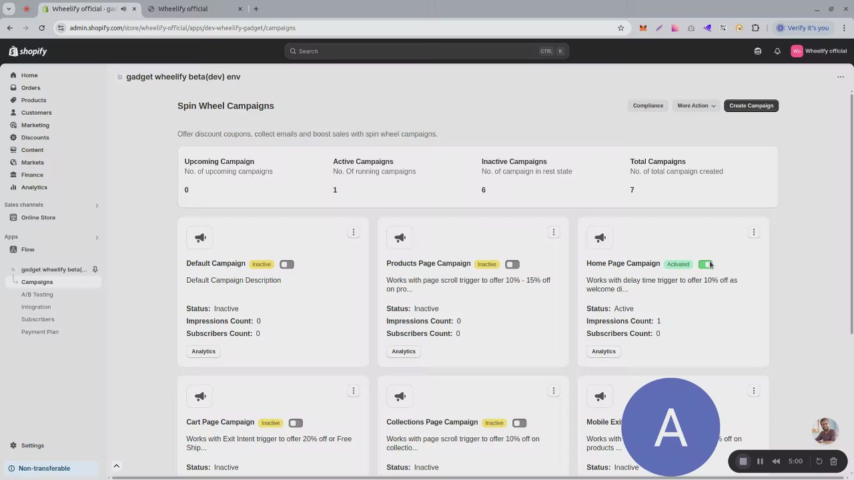Toggle the Collections Page Campaign switch on
854x480 pixels.
click(x=519, y=423)
